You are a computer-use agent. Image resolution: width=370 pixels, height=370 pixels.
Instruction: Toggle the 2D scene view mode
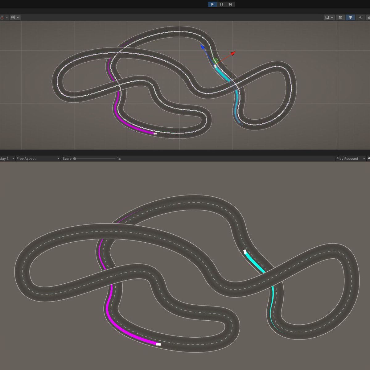tap(340, 18)
